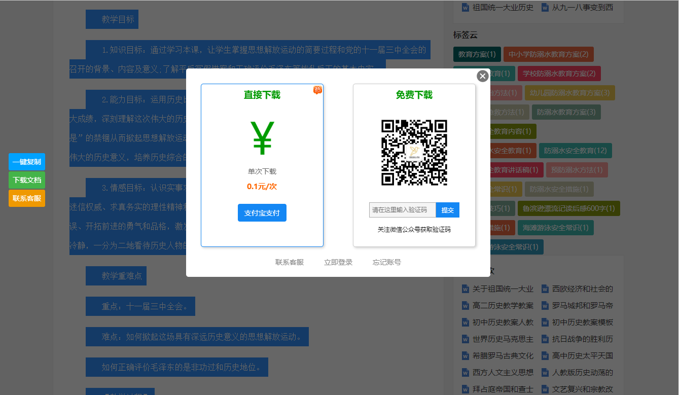Open 联系客服 link in the download dialog

290,262
